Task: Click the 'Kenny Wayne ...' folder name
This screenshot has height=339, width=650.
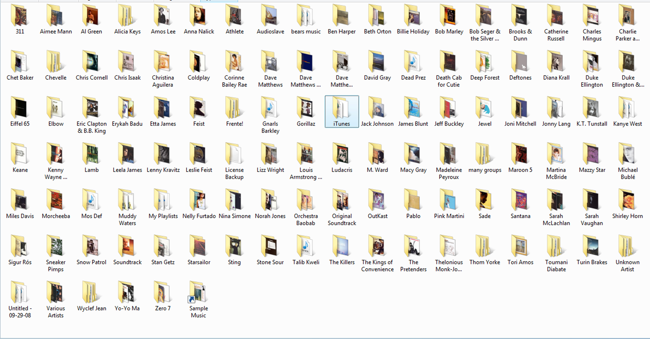Action: click(56, 174)
